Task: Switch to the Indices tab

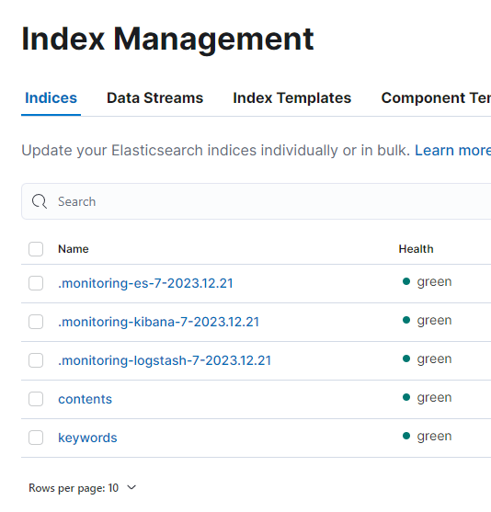Action: (x=51, y=98)
